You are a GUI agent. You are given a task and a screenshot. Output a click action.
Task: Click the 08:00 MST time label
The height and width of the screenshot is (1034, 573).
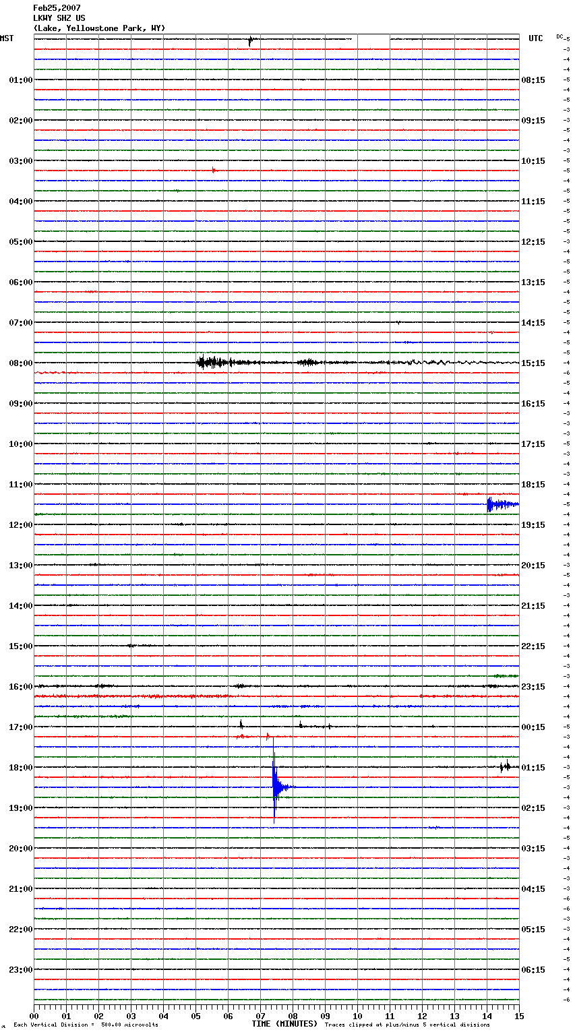click(x=20, y=363)
